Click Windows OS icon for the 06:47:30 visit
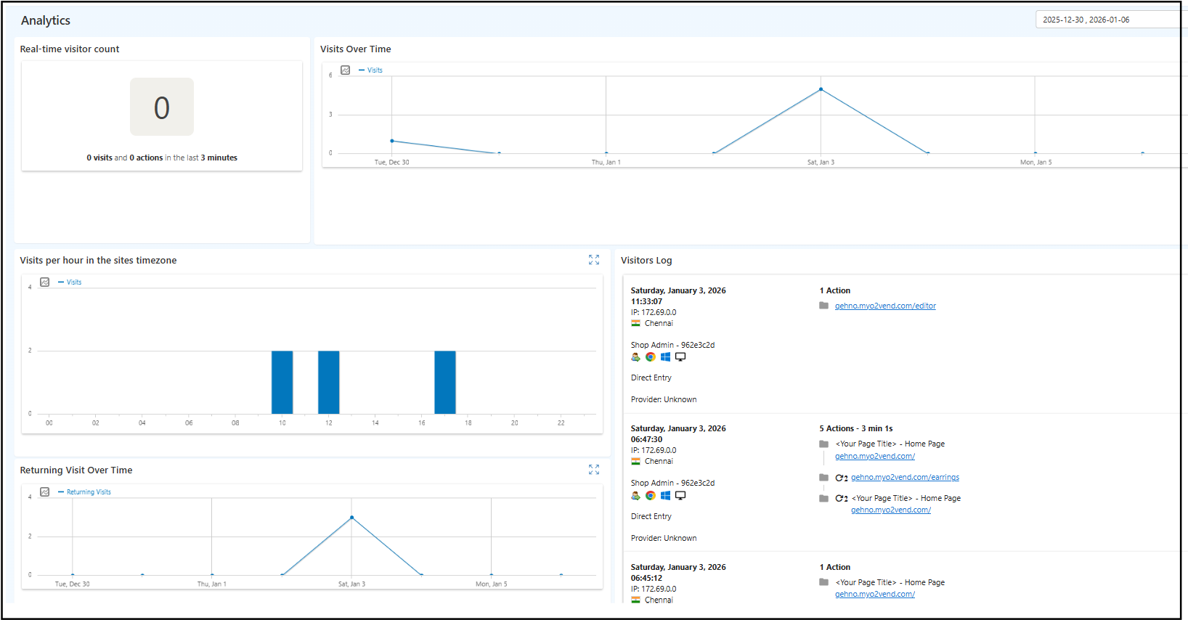This screenshot has height=620, width=1188. [x=665, y=496]
